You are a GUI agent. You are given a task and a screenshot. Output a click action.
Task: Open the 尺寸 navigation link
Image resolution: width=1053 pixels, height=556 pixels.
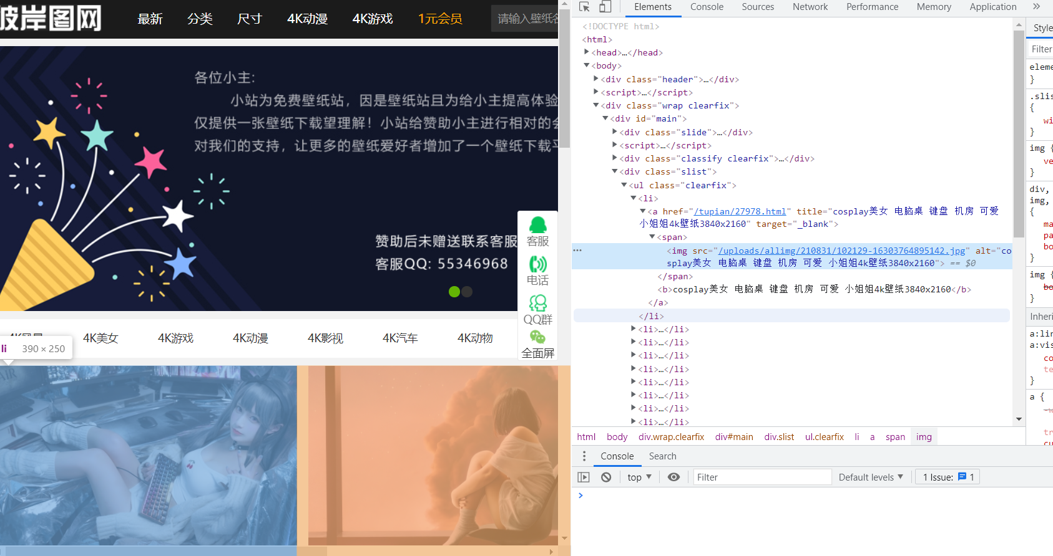pos(249,19)
